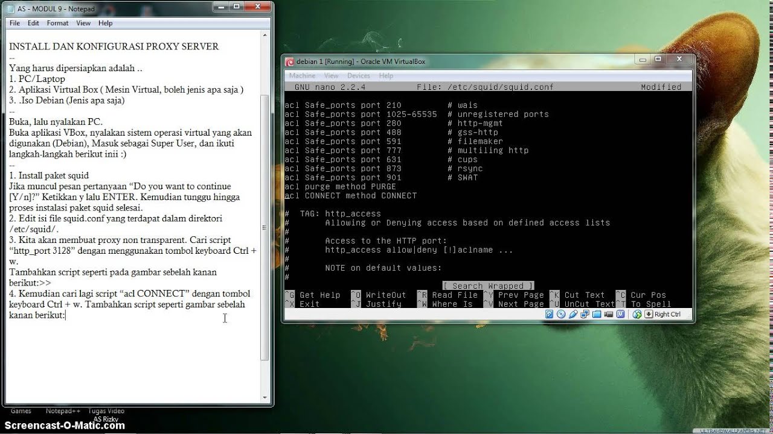Click 'File: /etc/squid/squid.conf' in nano header
773x434 pixels.
pos(485,87)
